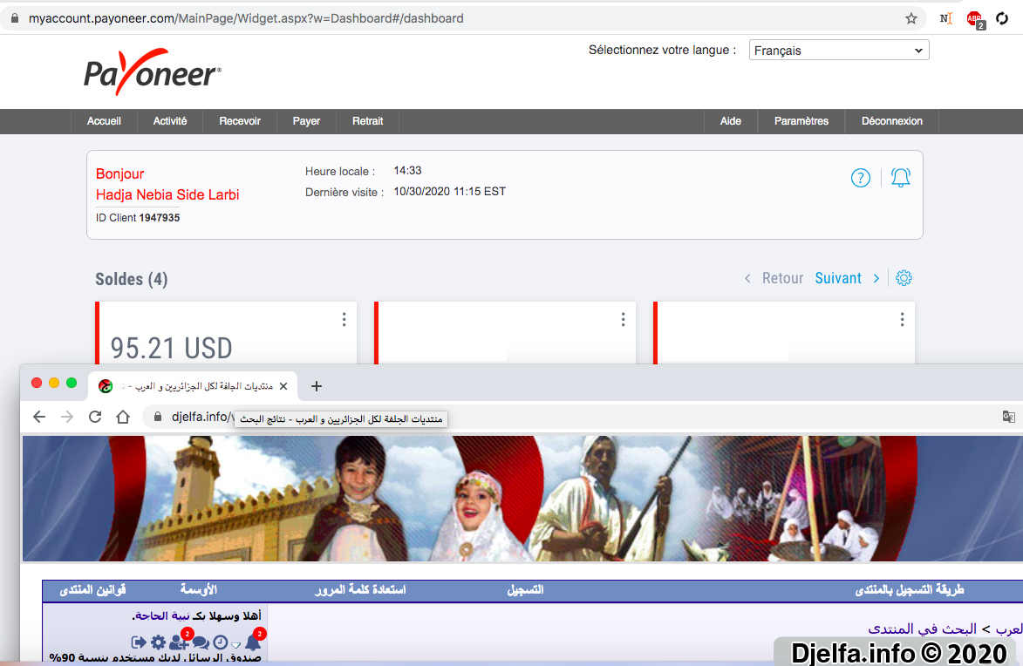Click the bookmark star in Payoneer address bar

pos(911,19)
